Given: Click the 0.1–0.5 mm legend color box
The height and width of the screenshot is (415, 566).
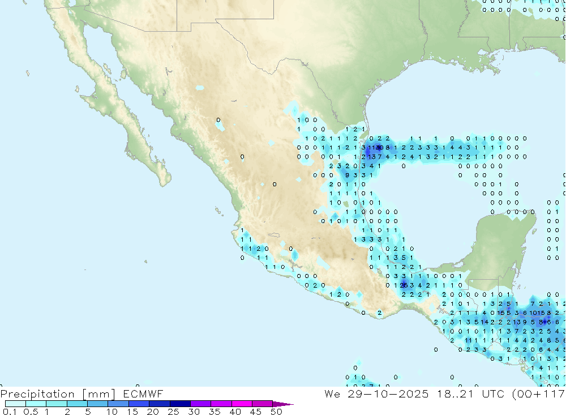Looking at the screenshot, I should 15,404.
